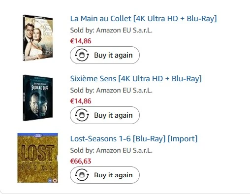250x194 pixels.
Task: Buy Sixième Sens again
Action: [x=105, y=115]
